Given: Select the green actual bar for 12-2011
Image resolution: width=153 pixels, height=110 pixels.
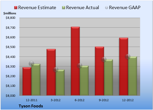Looking at the screenshot, I should (x=36, y=80).
